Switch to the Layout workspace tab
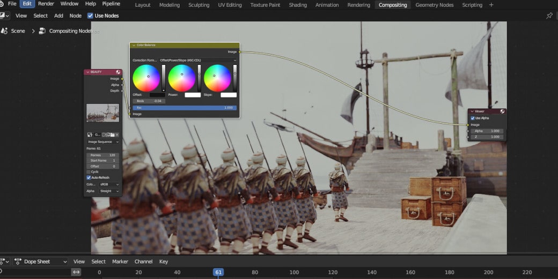This screenshot has height=279, width=558. coord(143,5)
